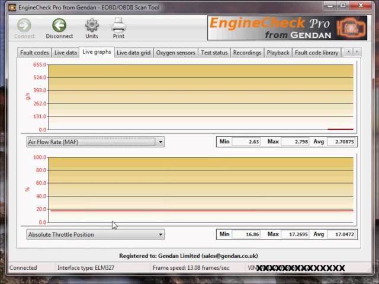Open the Test status tab
Screen dimensions: 379x284
[214, 53]
